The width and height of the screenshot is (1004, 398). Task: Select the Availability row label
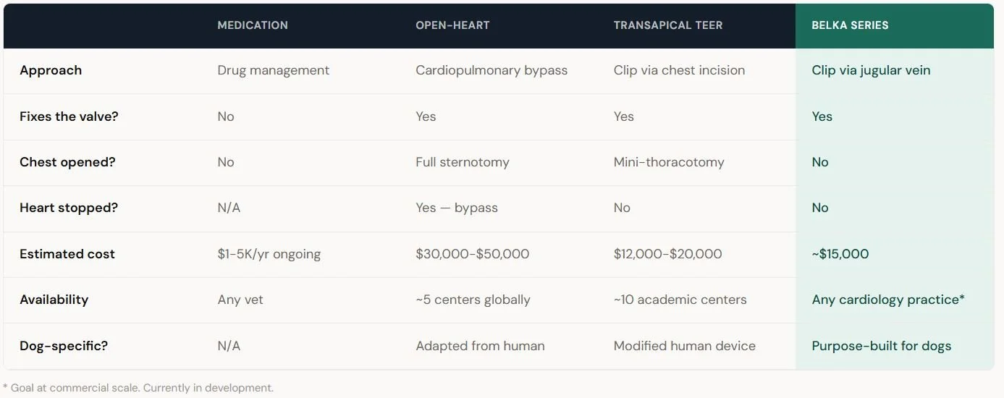54,300
